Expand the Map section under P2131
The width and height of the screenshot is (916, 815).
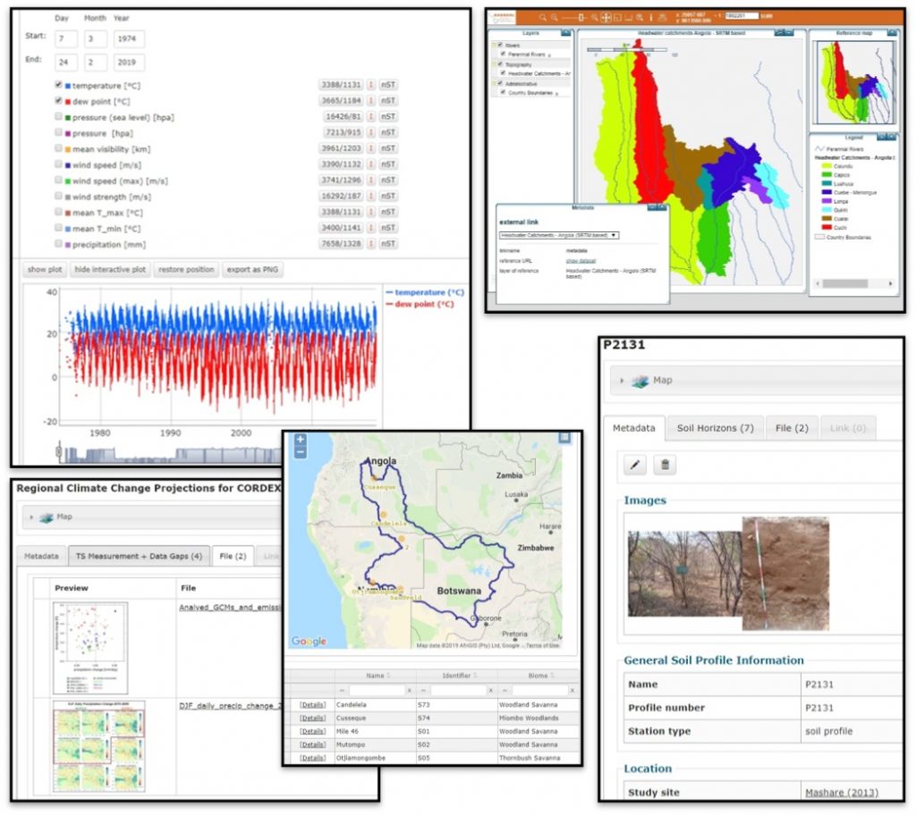pos(621,380)
